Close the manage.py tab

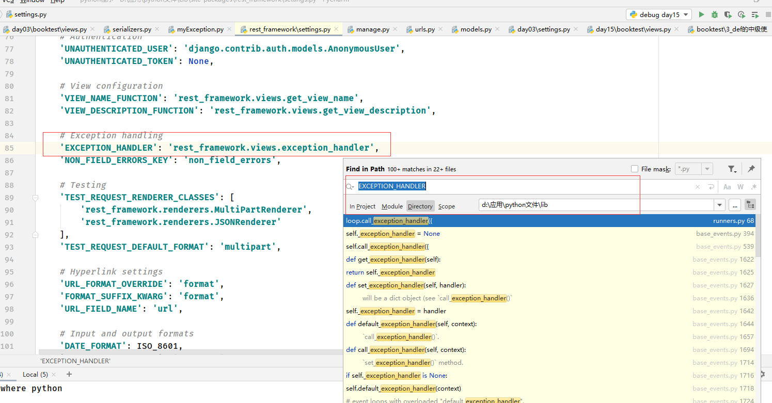click(395, 29)
